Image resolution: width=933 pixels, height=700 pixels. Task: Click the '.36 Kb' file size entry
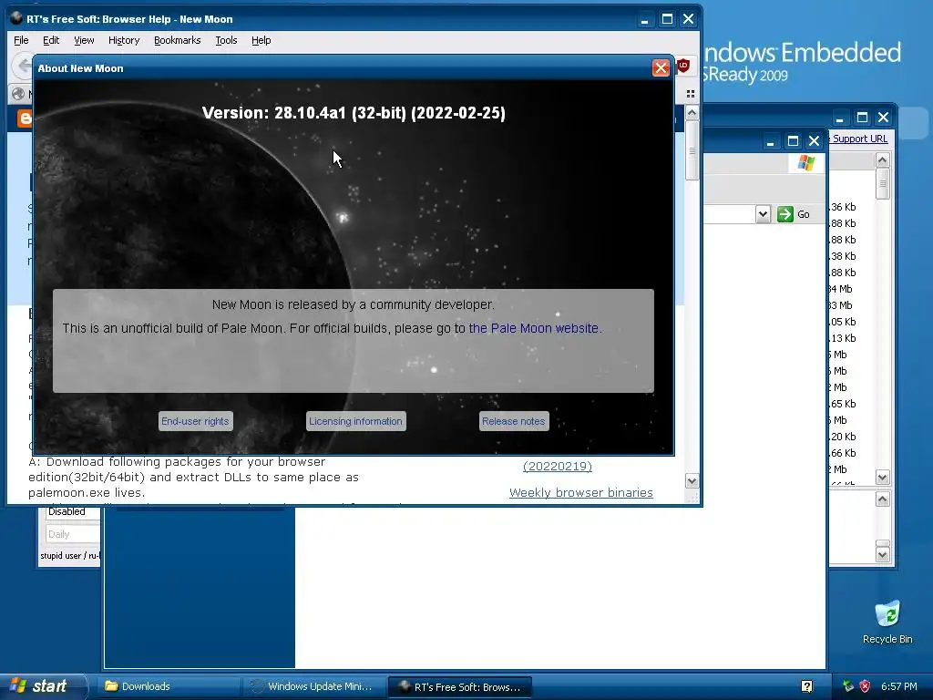click(x=843, y=207)
